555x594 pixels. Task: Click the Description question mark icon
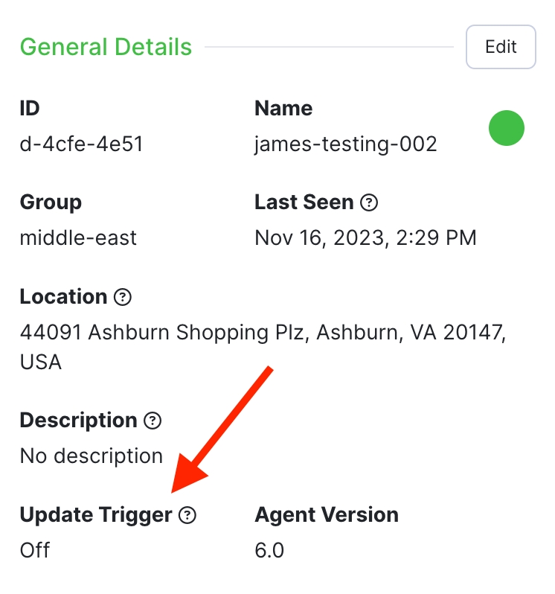[x=153, y=421]
